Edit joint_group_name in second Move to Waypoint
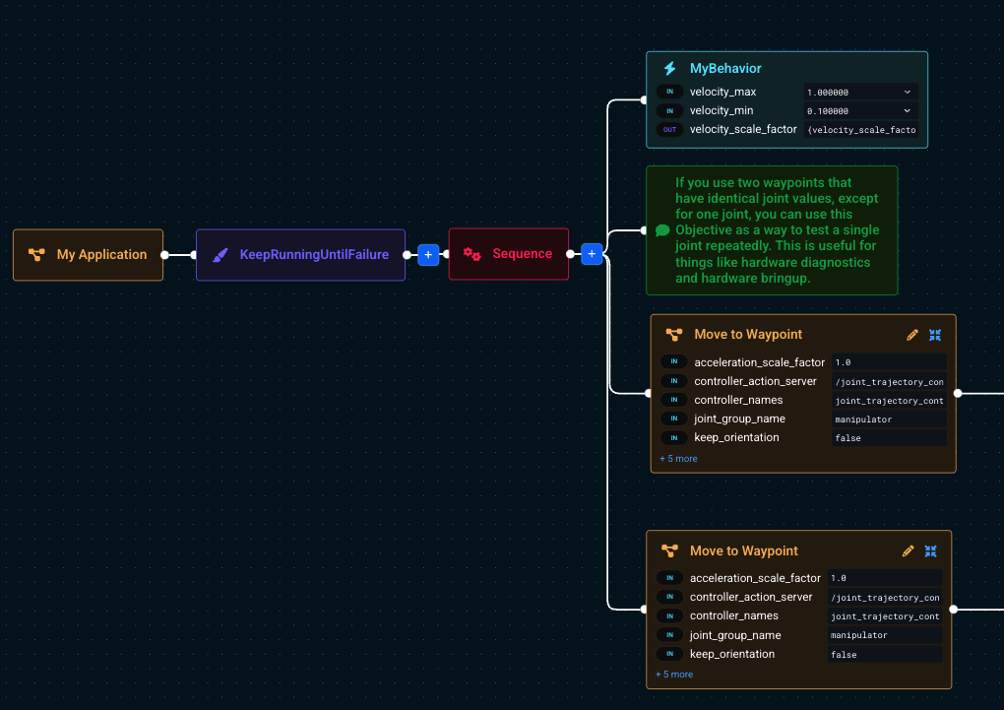This screenshot has height=710, width=1004. click(x=884, y=635)
